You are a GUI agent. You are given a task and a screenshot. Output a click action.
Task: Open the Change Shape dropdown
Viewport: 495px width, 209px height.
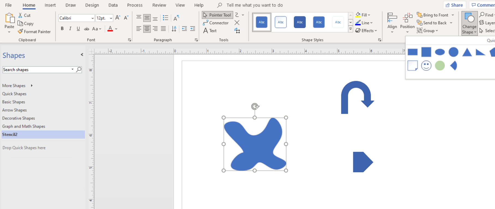tap(469, 24)
